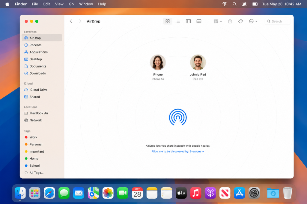307x204 pixels.
Task: Open the More Actions ellipsis menu
Action: point(253,21)
